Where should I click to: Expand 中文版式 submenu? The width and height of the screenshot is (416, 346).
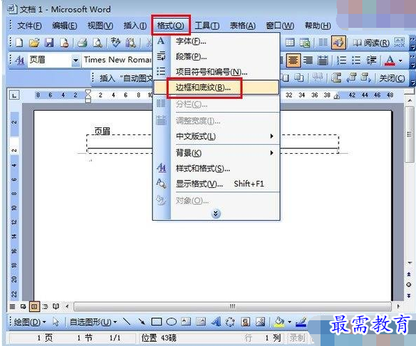coord(216,136)
